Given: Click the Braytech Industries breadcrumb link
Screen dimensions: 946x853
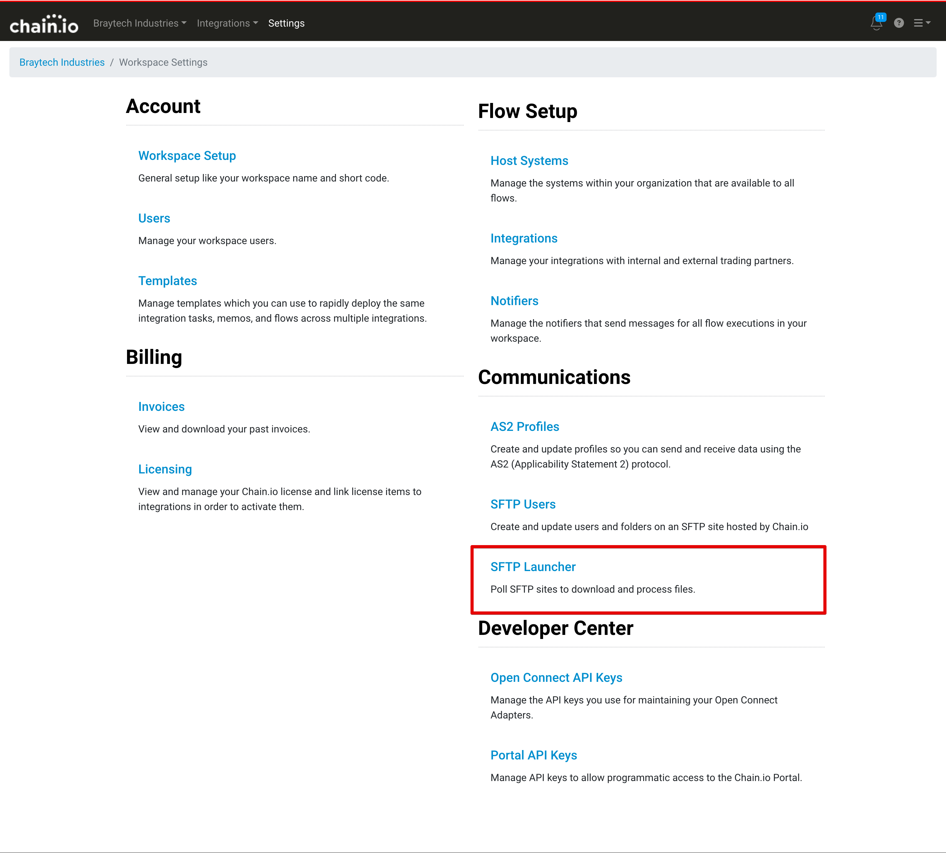Looking at the screenshot, I should (x=62, y=62).
